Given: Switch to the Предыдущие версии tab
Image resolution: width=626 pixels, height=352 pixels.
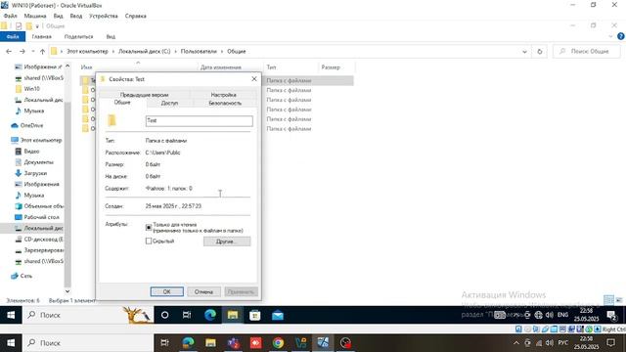Looking at the screenshot, I should (x=144, y=95).
